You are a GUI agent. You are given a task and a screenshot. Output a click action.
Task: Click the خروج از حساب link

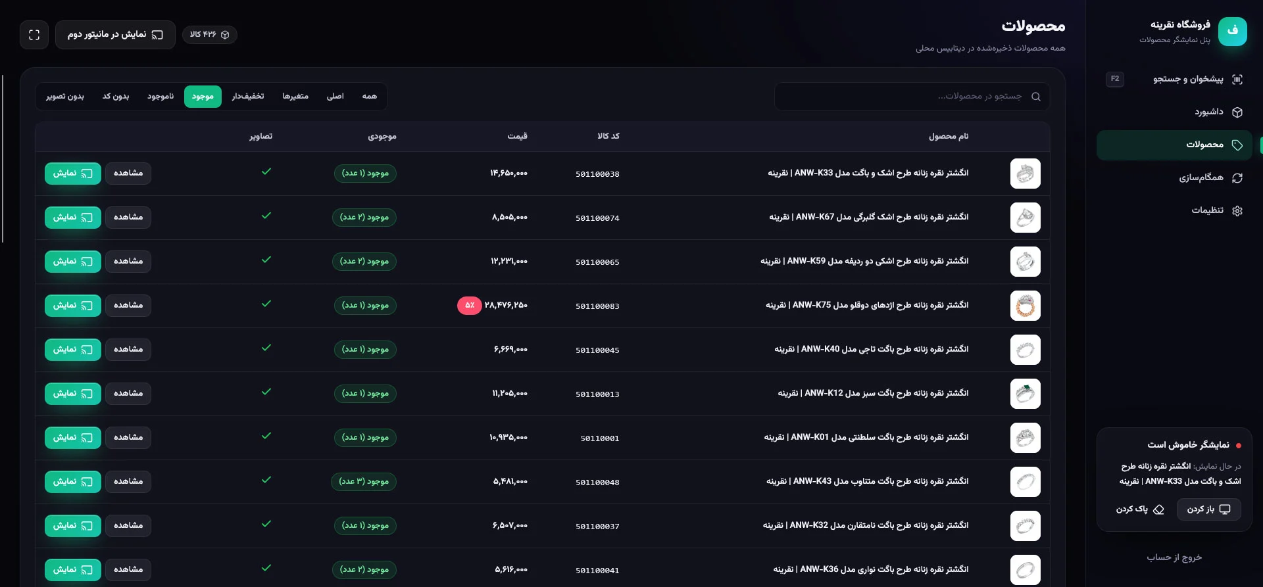pos(1174,557)
